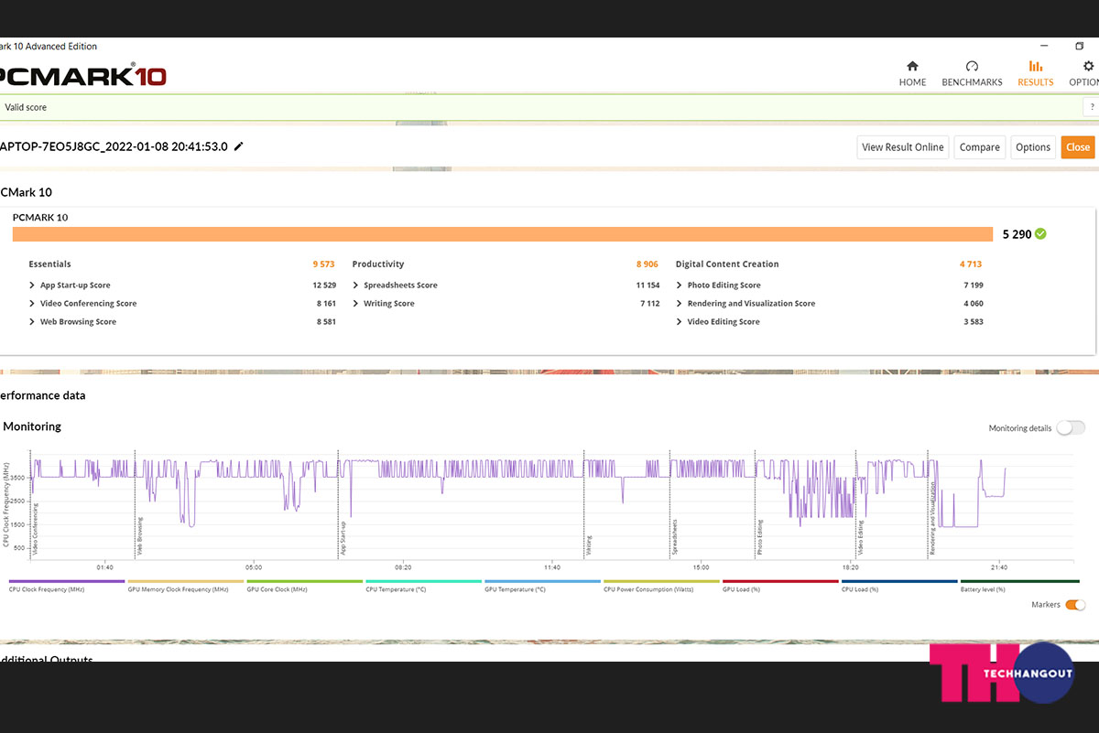Click the Writing marker on chart

coord(589,545)
